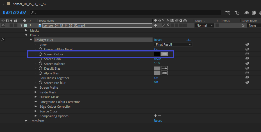Click the Source Name column header
The width and height of the screenshot is (261, 132).
[x=46, y=21]
